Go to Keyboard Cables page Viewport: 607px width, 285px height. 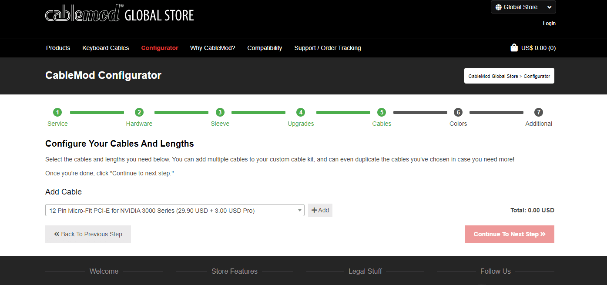coord(106,48)
